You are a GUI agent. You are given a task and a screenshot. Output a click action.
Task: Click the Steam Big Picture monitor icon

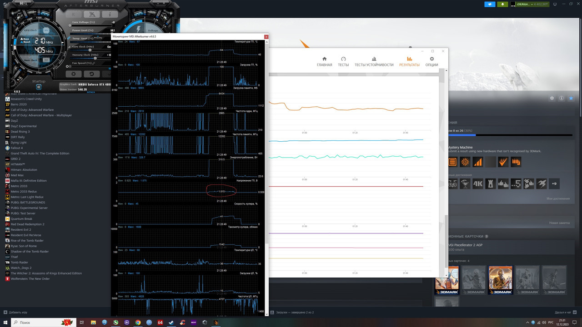555,4
